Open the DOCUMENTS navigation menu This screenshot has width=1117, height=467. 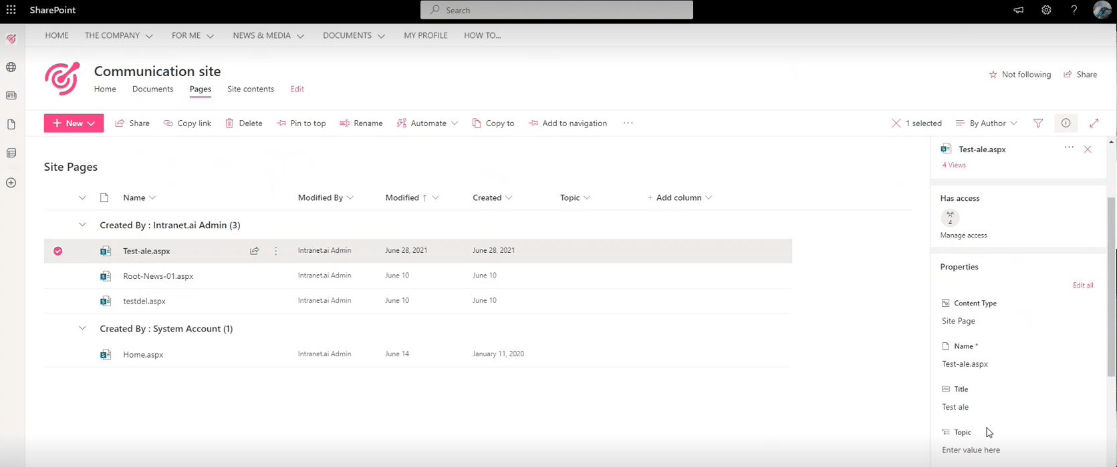click(x=354, y=36)
